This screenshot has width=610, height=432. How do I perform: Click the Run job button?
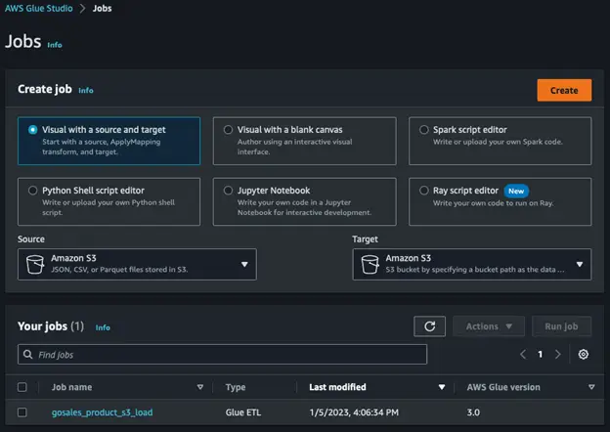(561, 326)
